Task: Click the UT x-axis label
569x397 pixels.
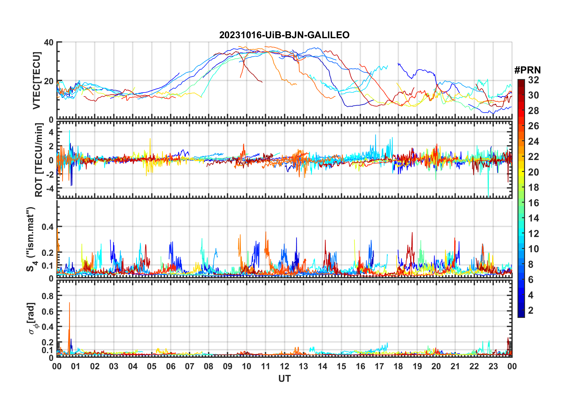Action: (284, 378)
